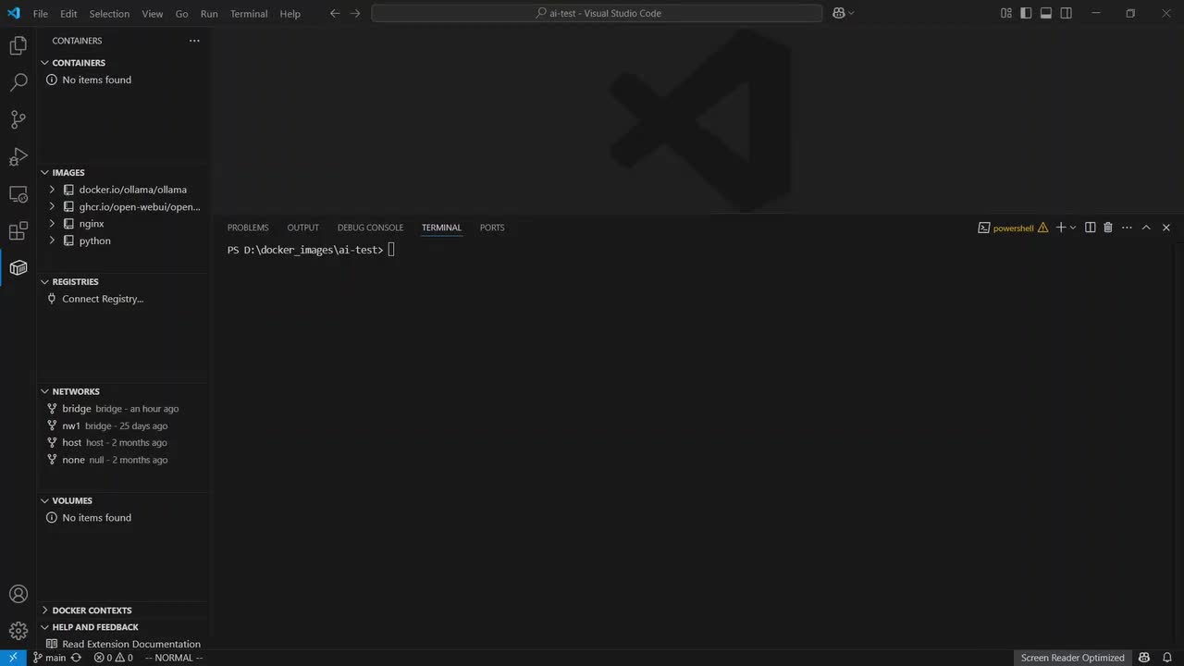Image resolution: width=1184 pixels, height=666 pixels.
Task: Open the Go menu
Action: pos(181,14)
